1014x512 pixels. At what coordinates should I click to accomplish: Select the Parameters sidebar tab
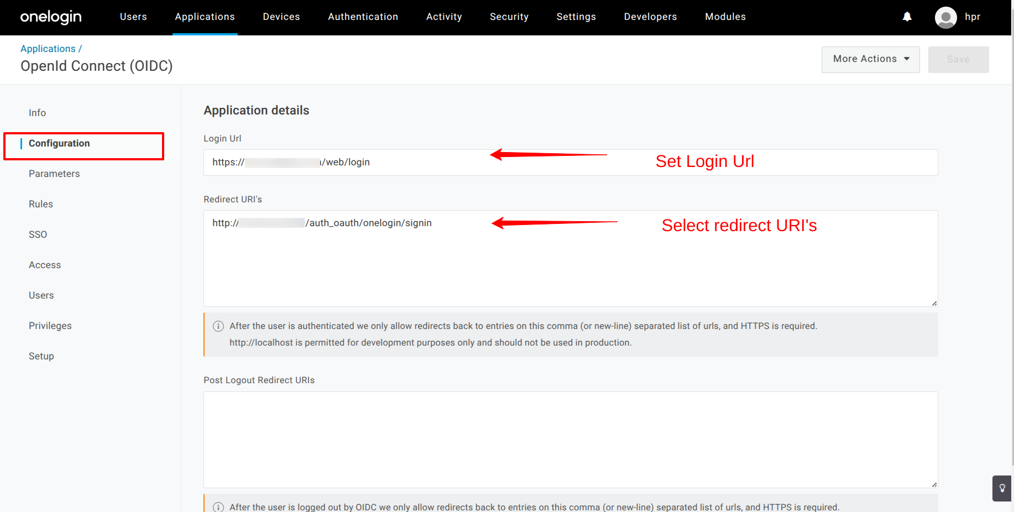pos(54,174)
